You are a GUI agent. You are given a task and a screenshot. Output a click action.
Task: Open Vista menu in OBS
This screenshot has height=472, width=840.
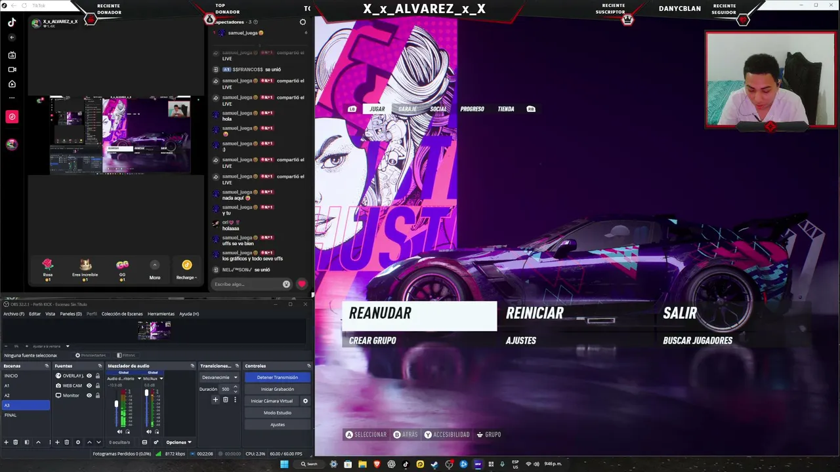click(50, 314)
